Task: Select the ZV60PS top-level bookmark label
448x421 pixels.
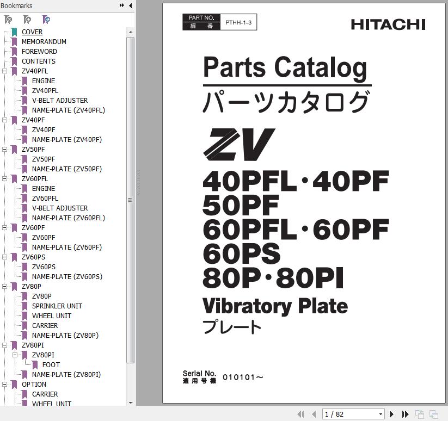Action: click(33, 257)
